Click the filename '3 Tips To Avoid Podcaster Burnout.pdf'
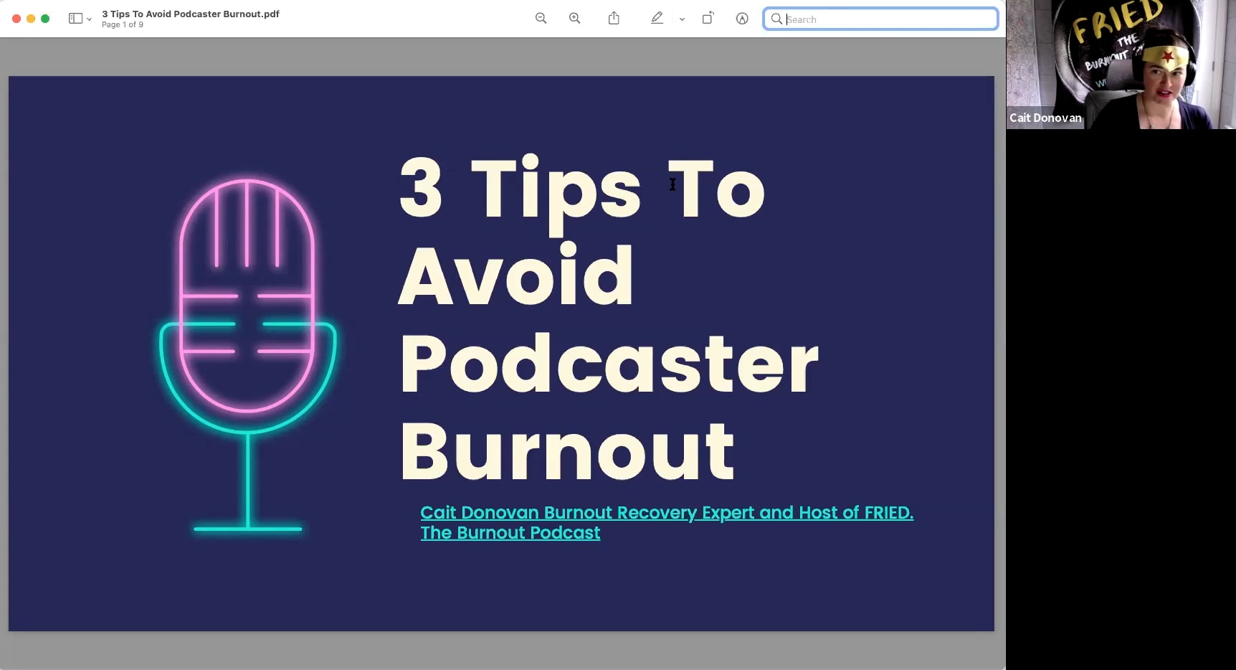 (191, 13)
